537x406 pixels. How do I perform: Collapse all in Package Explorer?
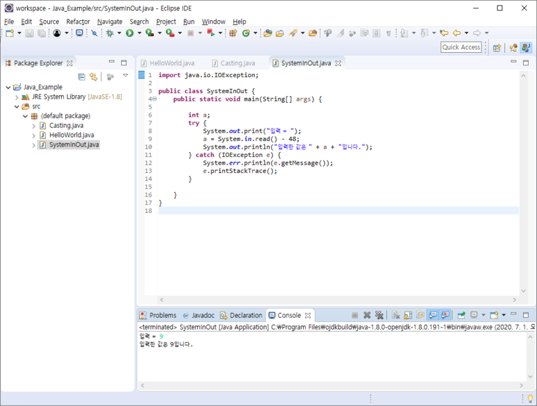pyautogui.click(x=81, y=76)
